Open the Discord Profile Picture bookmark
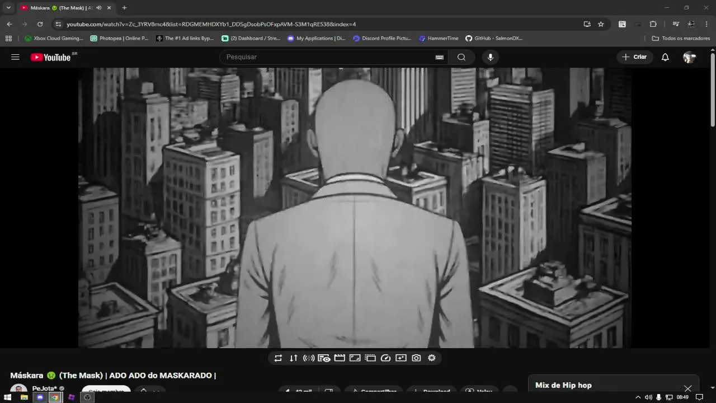 (x=383, y=39)
